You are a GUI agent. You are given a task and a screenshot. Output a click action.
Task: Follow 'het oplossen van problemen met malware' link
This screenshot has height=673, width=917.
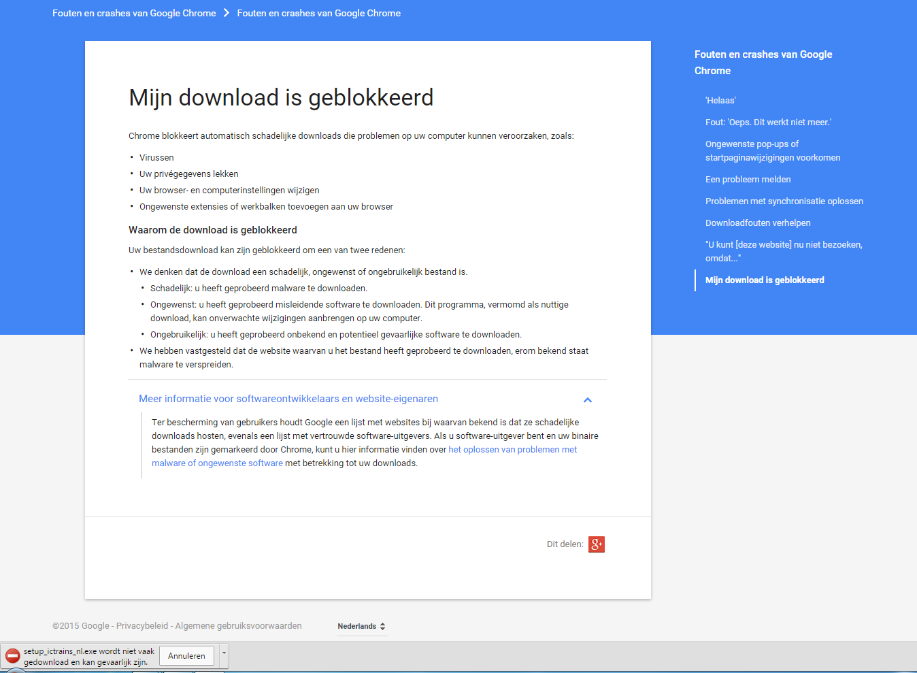point(512,450)
